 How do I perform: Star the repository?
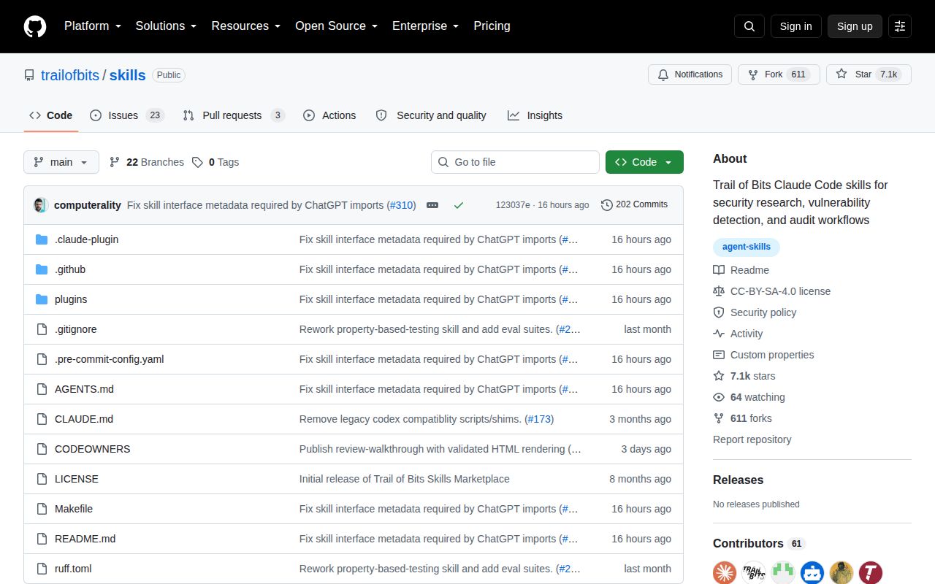[869, 74]
